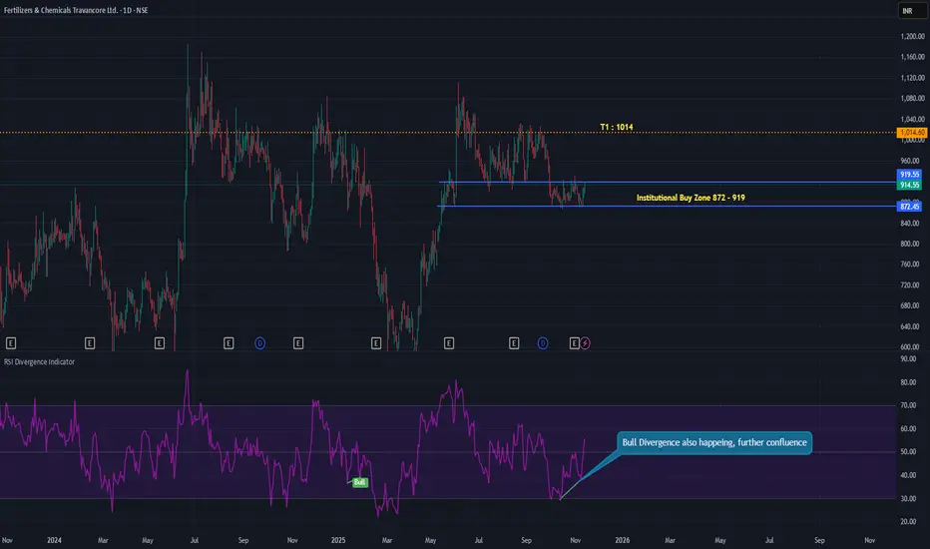
Task: Click the 800.00 price axis value
Action: coord(912,244)
